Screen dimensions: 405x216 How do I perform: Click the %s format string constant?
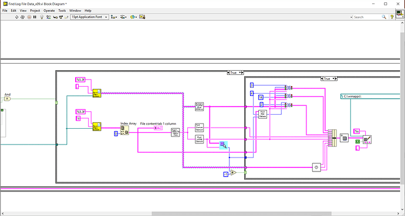357,131
